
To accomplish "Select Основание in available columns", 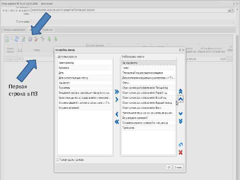I will 85,68.
